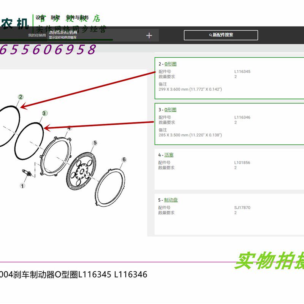The height and width of the screenshot is (304, 304).
Task: Click the 新配件搜索 search button
Action: 222,35
